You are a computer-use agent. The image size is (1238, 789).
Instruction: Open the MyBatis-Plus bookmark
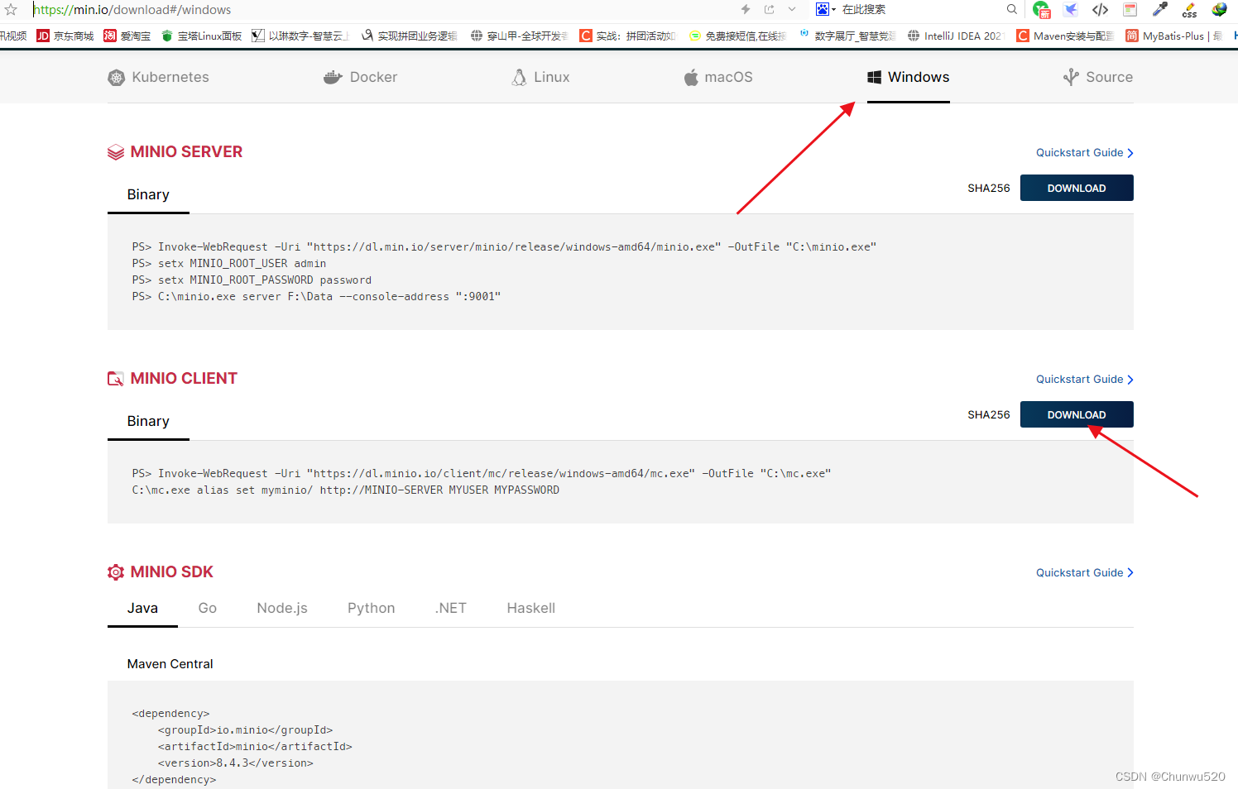coord(1173,36)
